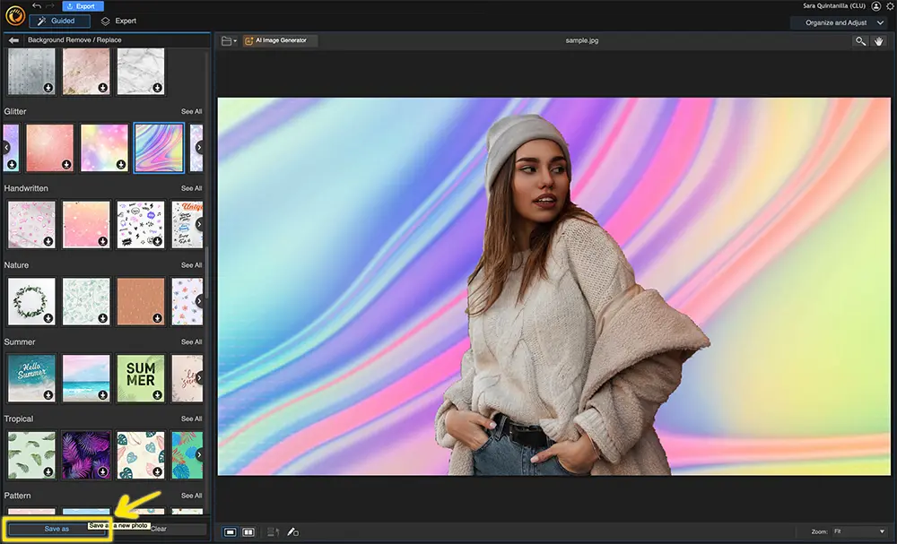Select the refine brush icon below the canvas
The height and width of the screenshot is (544, 897).
pyautogui.click(x=292, y=531)
